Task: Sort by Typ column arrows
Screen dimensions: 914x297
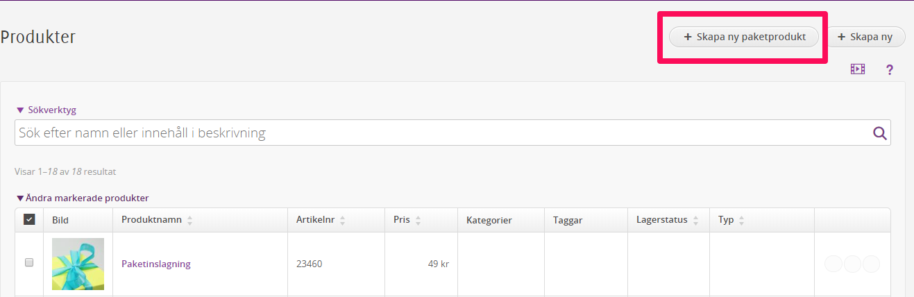Action: point(741,220)
